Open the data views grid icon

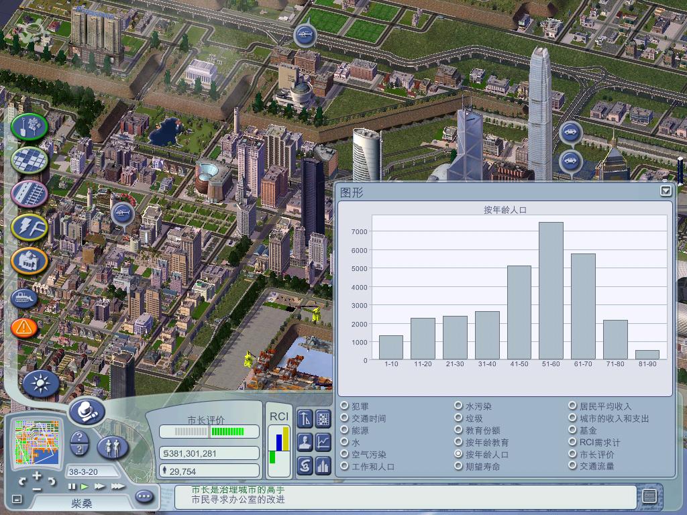323,418
